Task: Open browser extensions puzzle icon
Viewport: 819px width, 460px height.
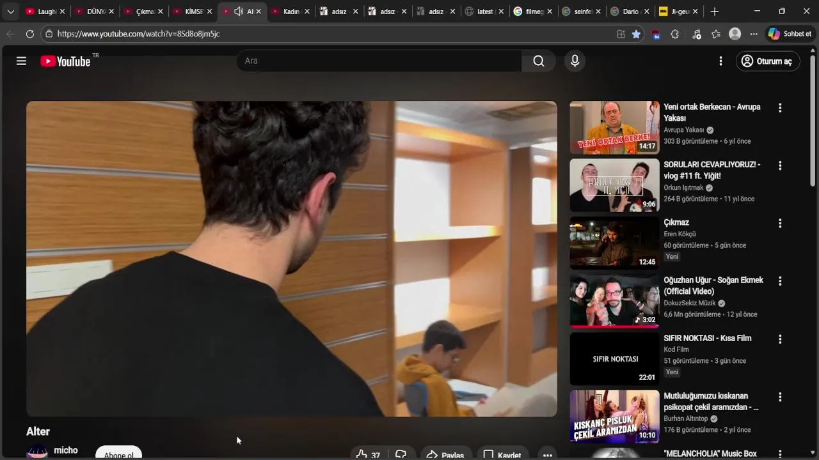Action: (x=675, y=34)
